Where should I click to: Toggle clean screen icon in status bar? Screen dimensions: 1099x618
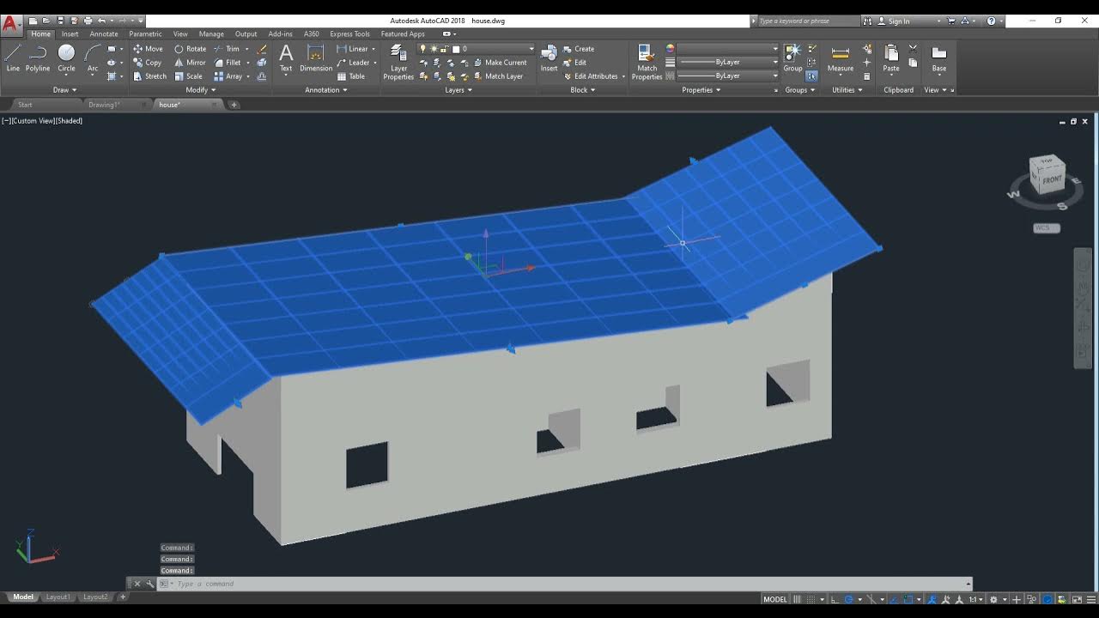coord(1077,599)
